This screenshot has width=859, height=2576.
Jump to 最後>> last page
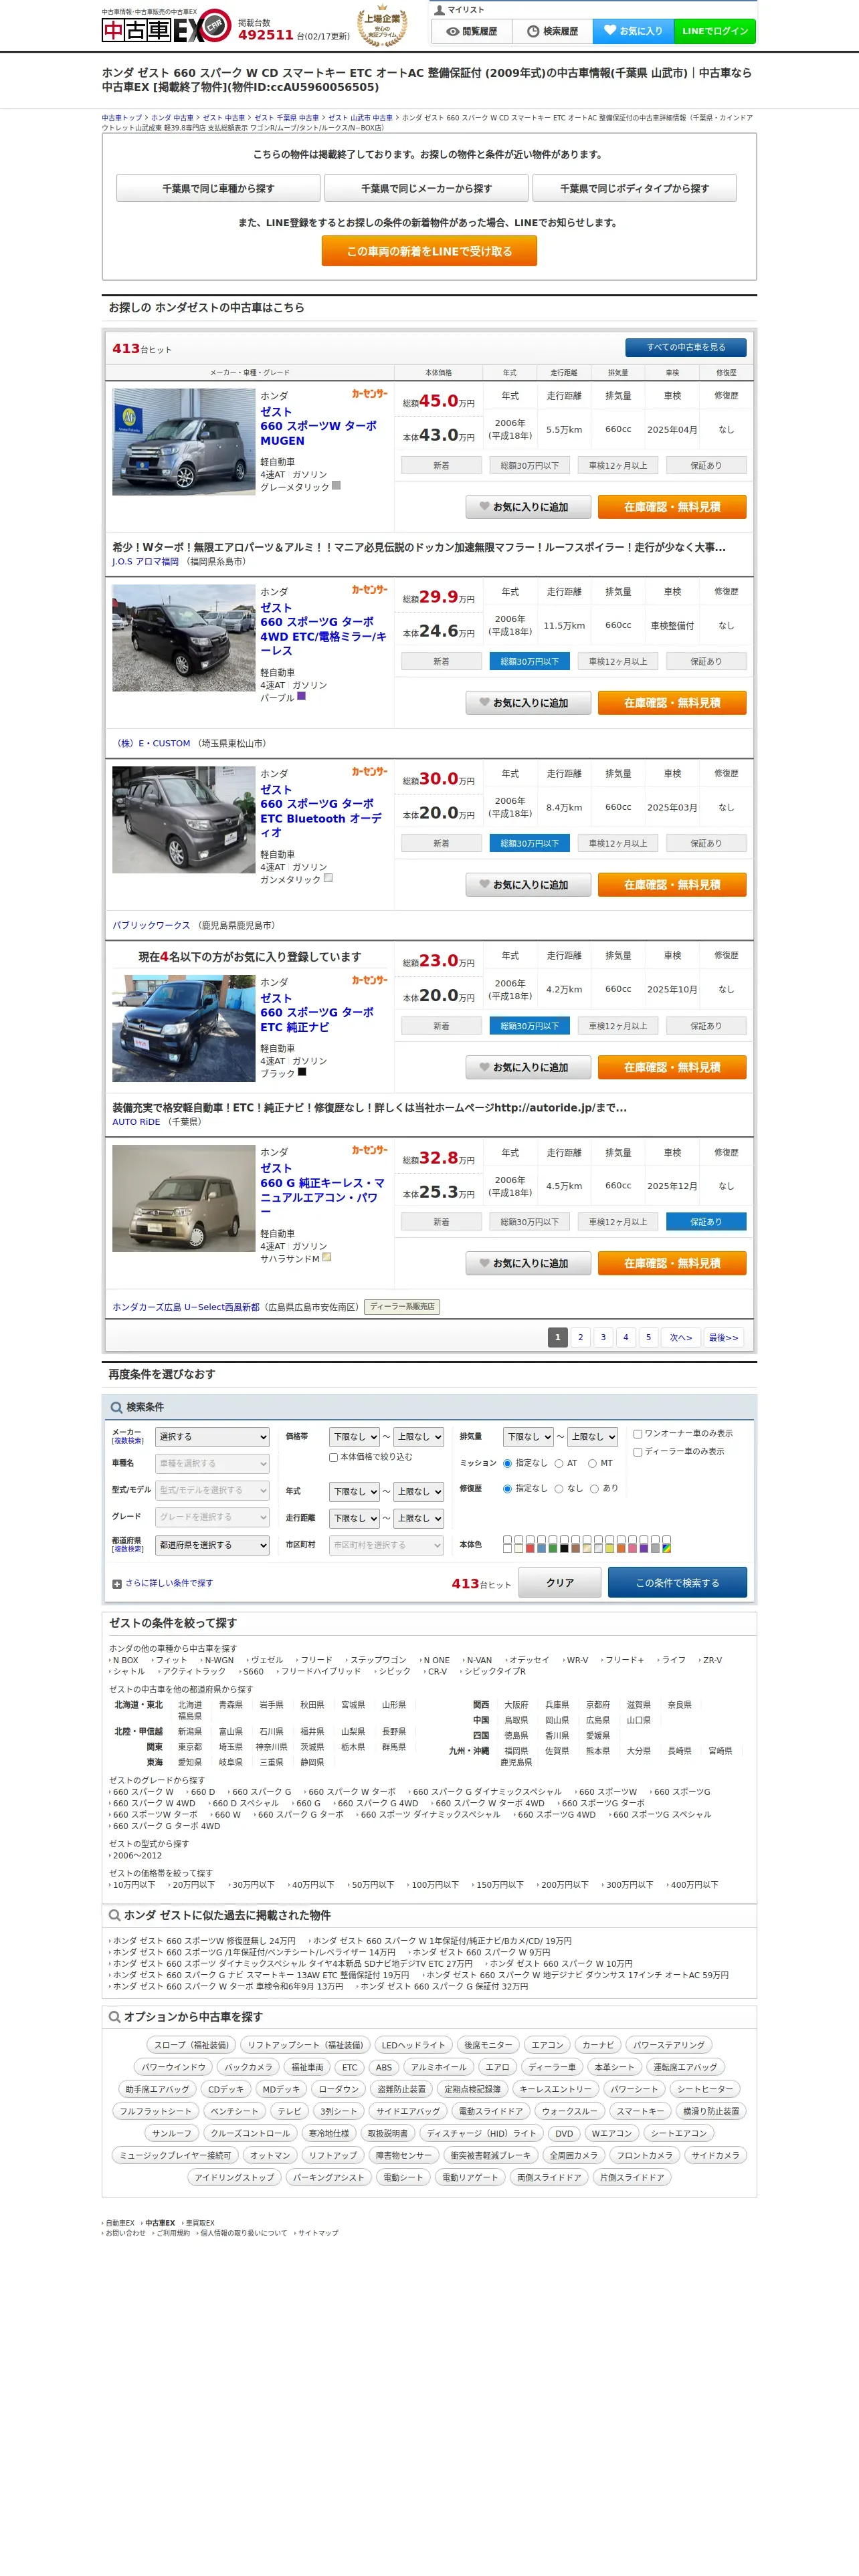click(723, 1338)
